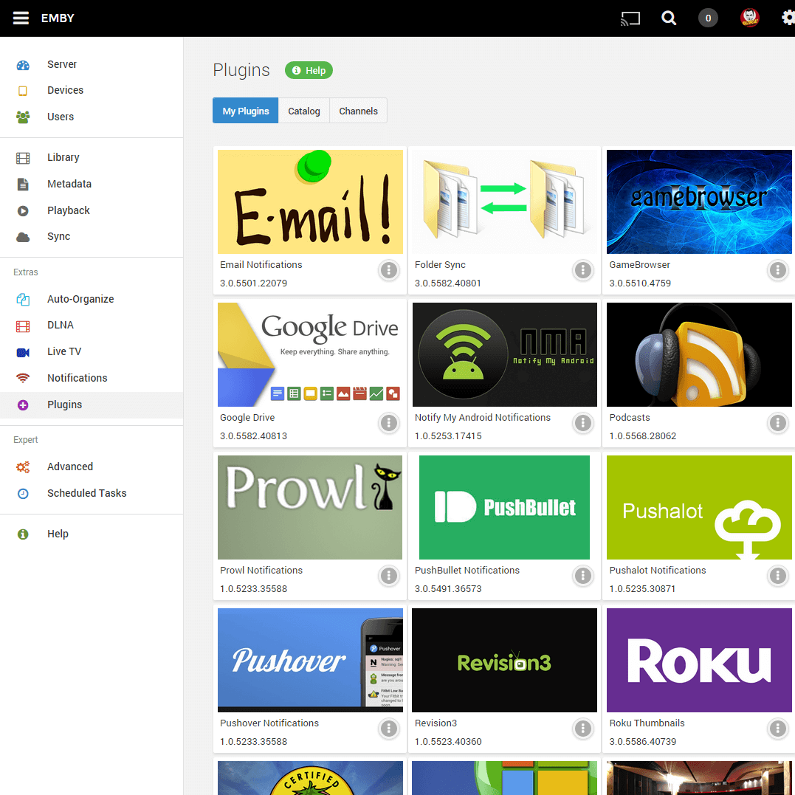Click the GameBrowser plugin image

tap(698, 202)
